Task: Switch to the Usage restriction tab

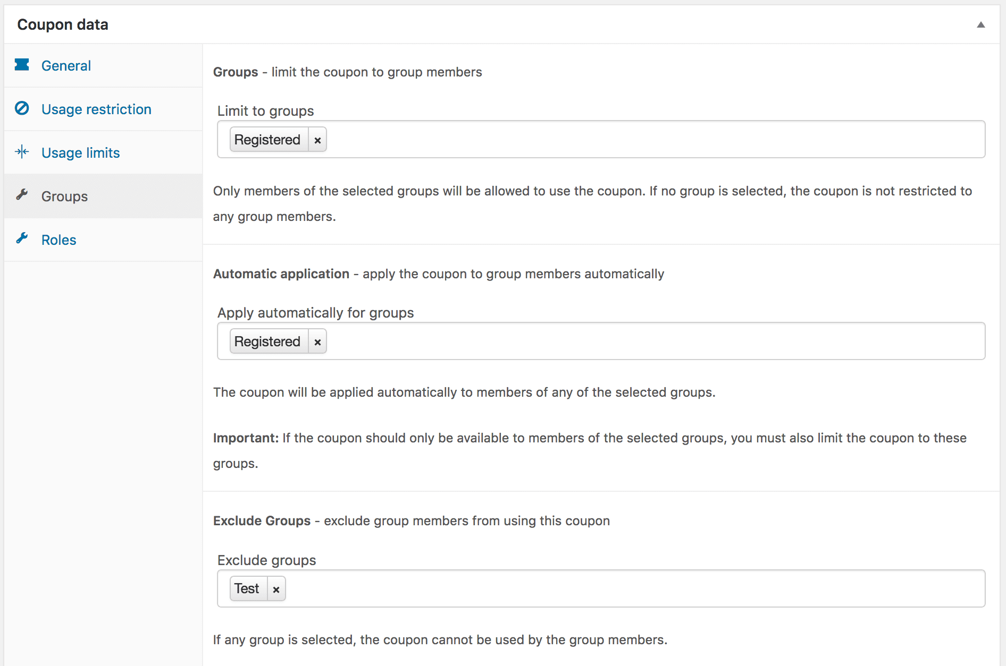Action: tap(96, 109)
